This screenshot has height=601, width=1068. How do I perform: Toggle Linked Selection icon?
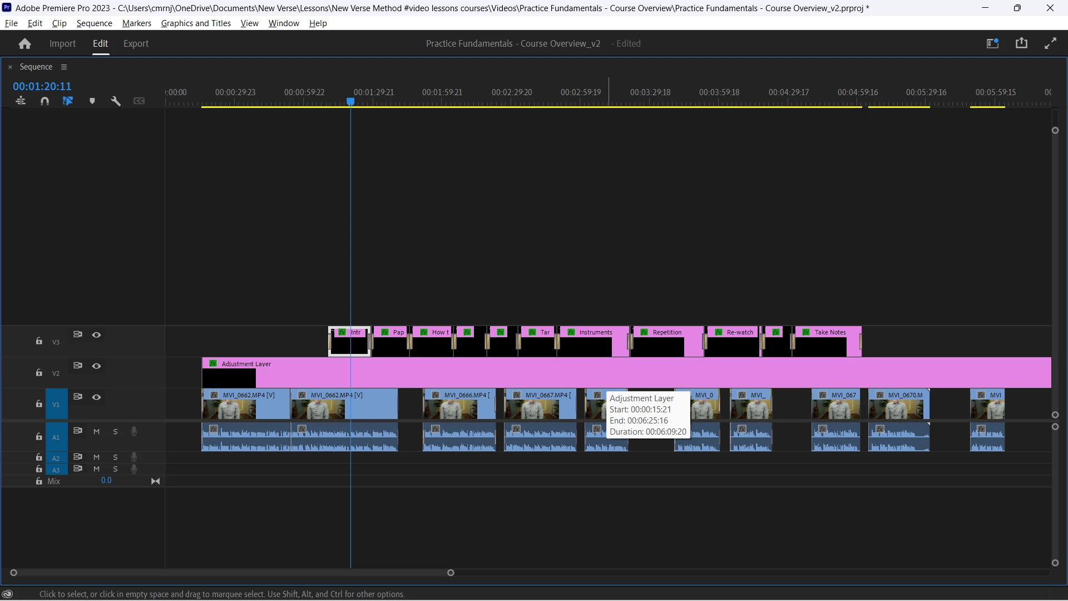click(x=68, y=101)
